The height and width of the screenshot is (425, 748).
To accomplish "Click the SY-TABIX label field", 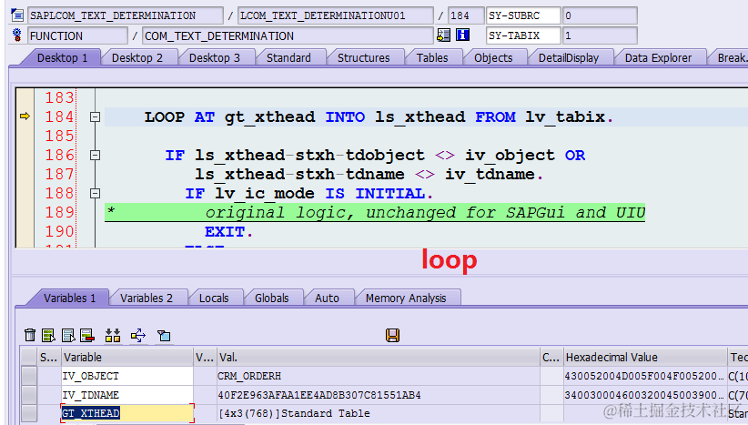I will 523,35.
